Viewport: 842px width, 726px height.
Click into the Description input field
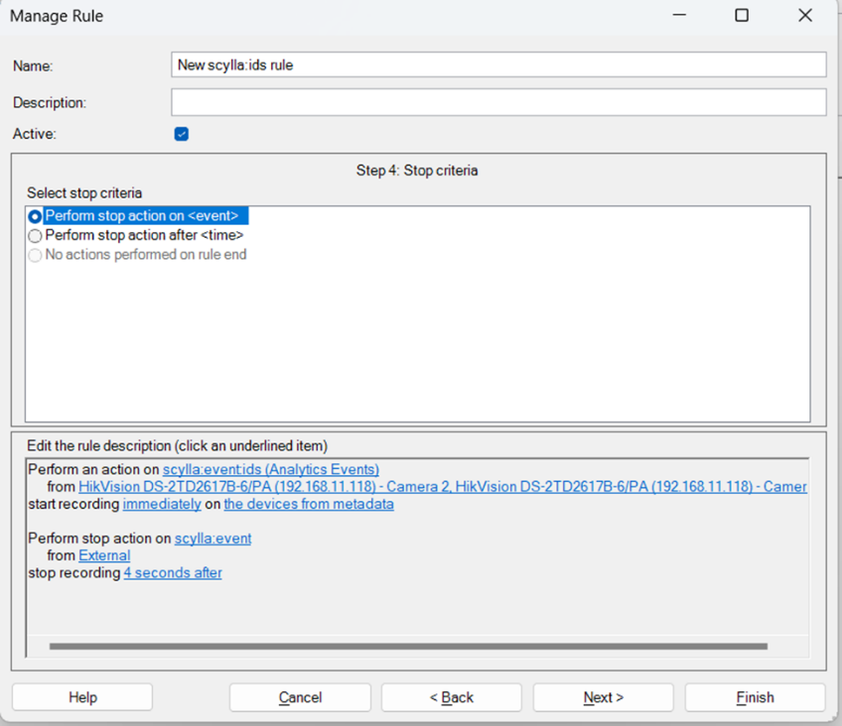tap(498, 102)
